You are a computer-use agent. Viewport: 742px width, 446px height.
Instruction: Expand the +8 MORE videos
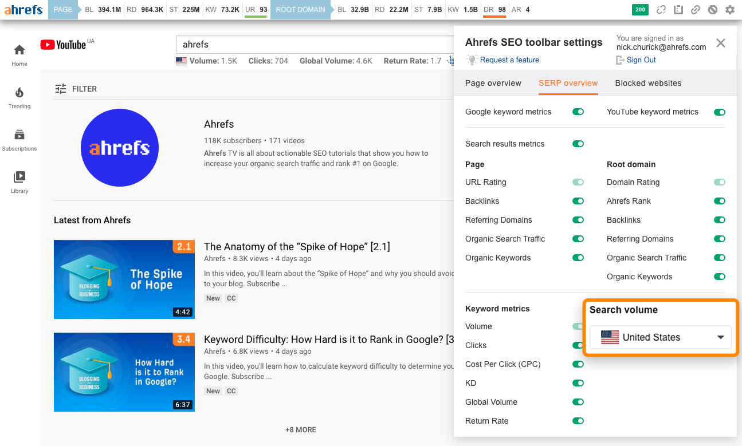301,430
